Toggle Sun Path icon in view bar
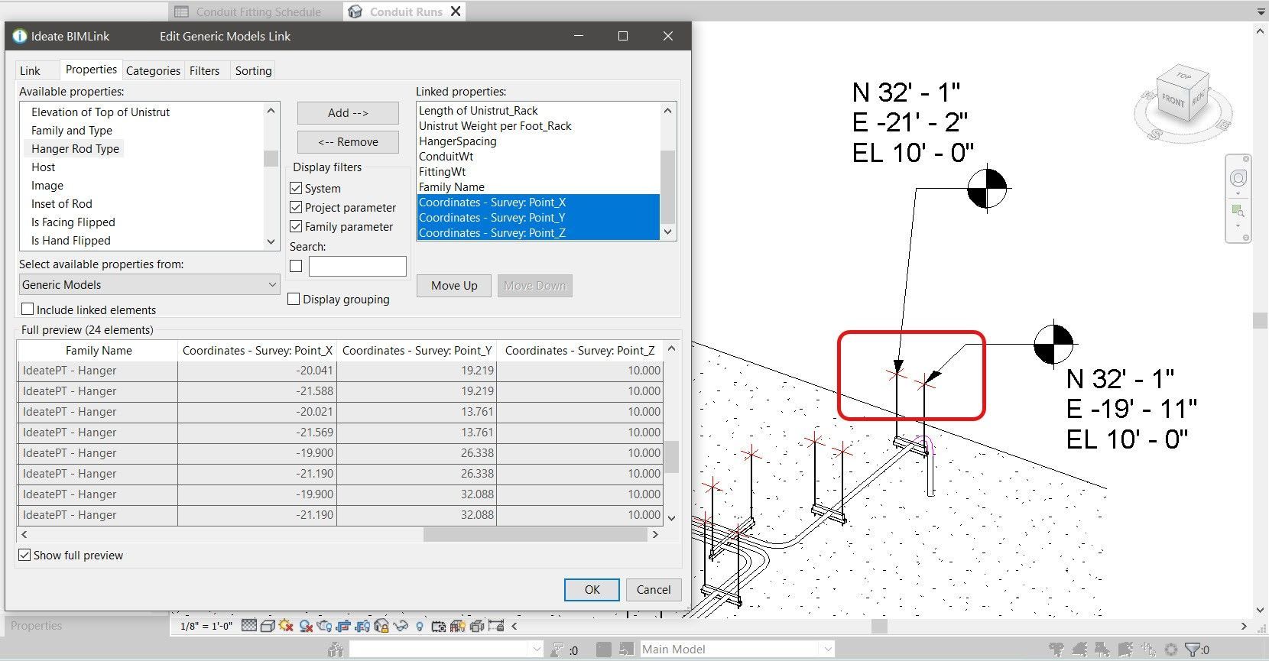1269x661 pixels. (x=286, y=626)
